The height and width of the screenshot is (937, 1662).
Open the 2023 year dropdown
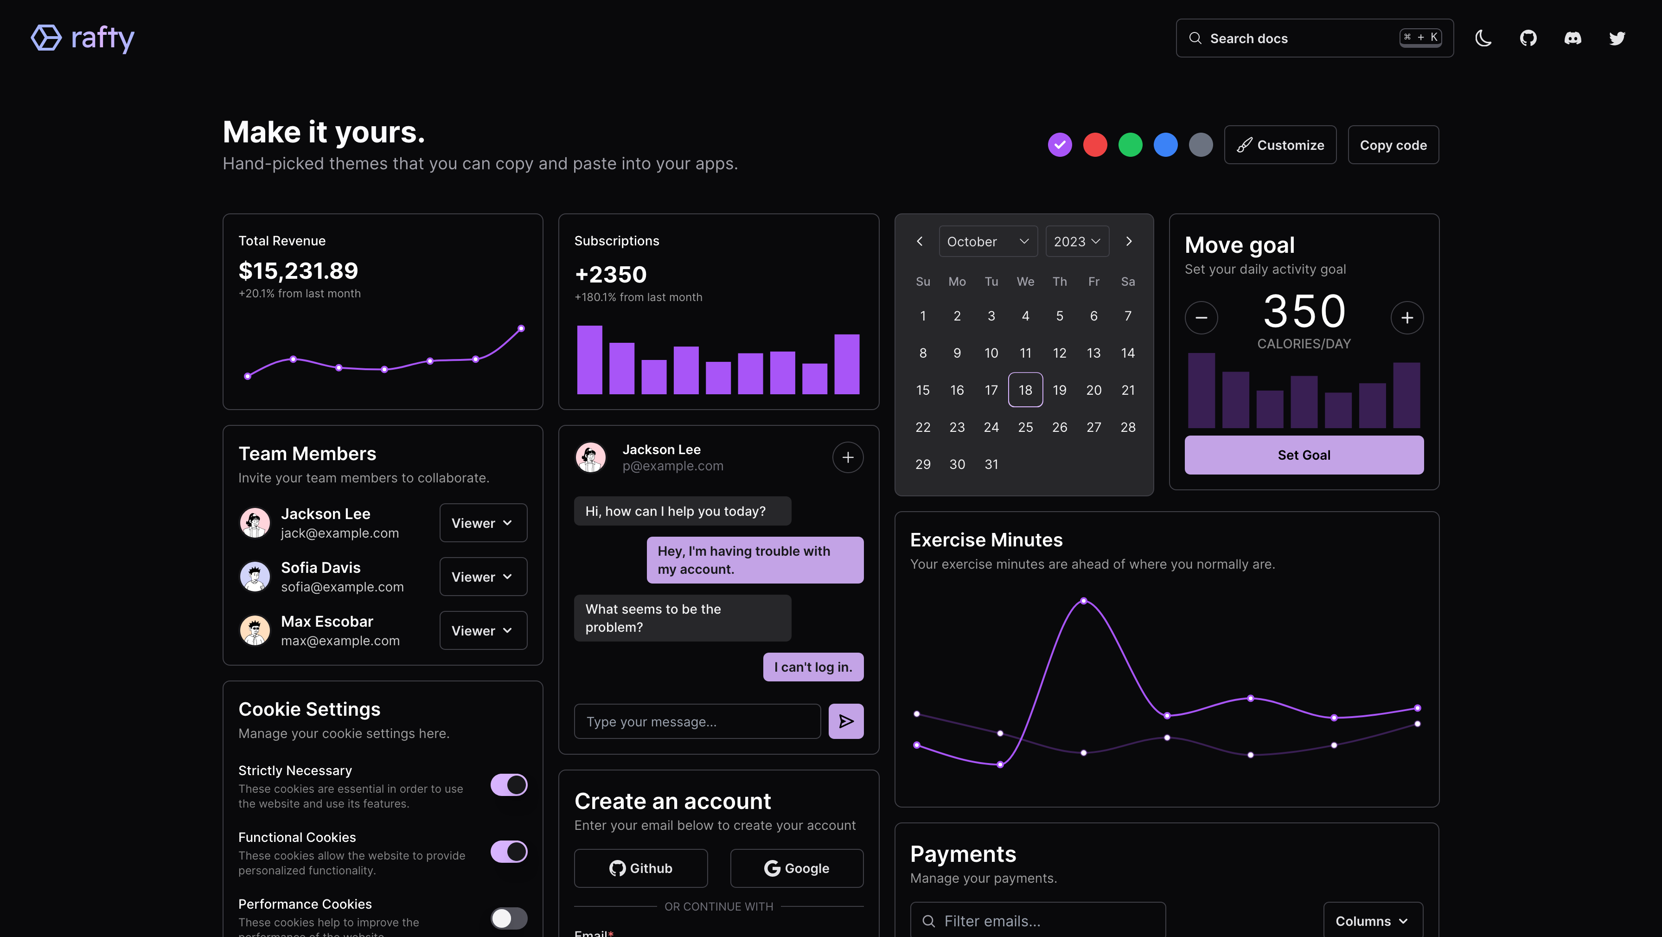(1076, 241)
